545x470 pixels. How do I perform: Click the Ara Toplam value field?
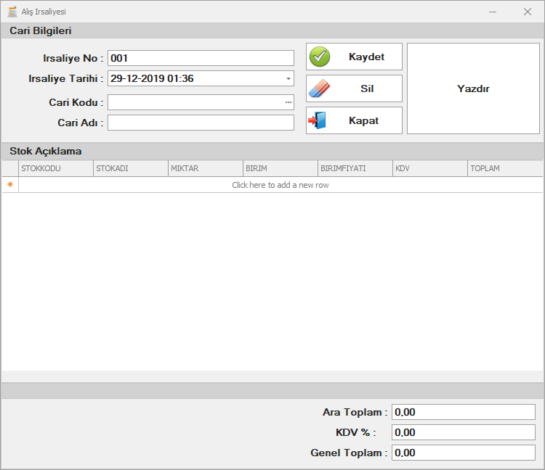click(464, 412)
